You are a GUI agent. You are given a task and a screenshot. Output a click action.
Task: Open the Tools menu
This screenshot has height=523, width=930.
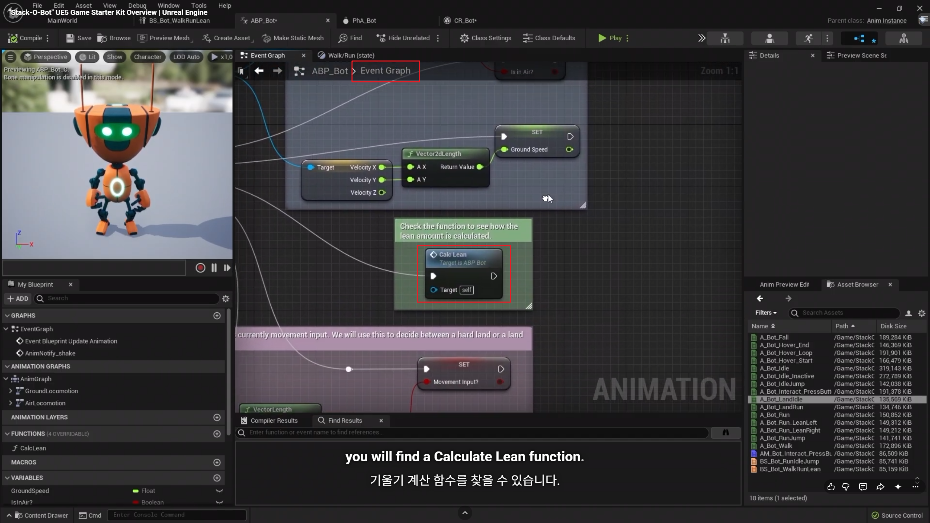pos(199,5)
